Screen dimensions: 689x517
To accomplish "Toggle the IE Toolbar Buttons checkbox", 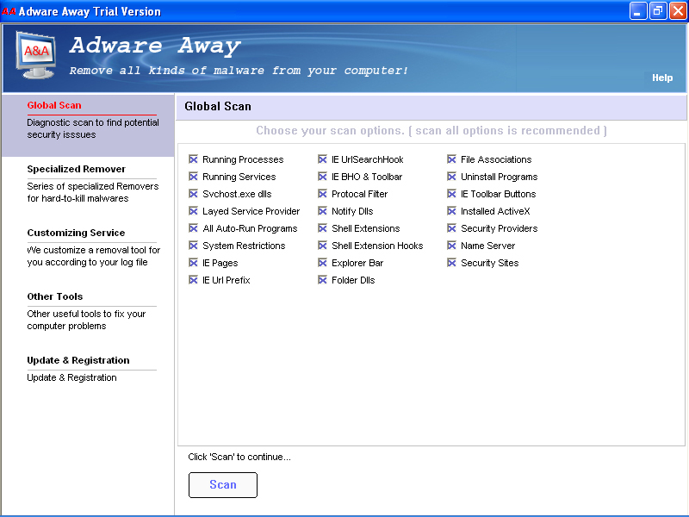I will 451,193.
